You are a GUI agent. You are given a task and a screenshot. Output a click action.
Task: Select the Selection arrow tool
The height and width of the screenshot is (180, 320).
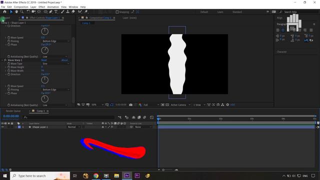pos(11,12)
